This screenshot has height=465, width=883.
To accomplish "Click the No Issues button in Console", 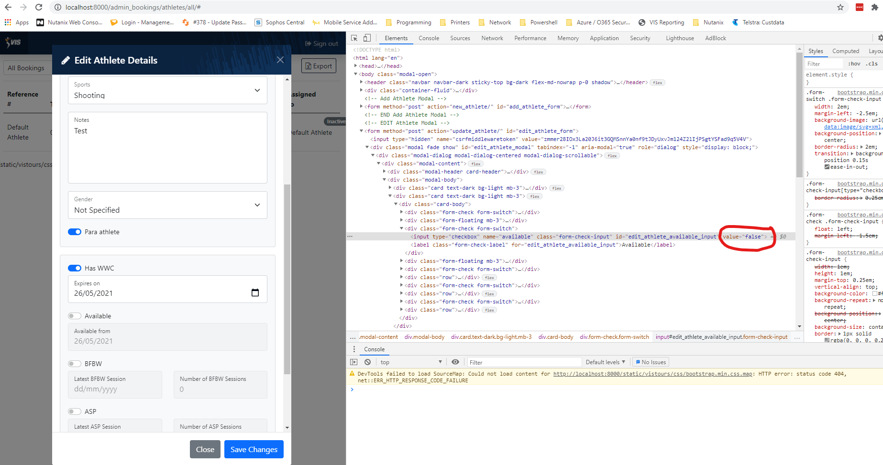I will coord(651,362).
